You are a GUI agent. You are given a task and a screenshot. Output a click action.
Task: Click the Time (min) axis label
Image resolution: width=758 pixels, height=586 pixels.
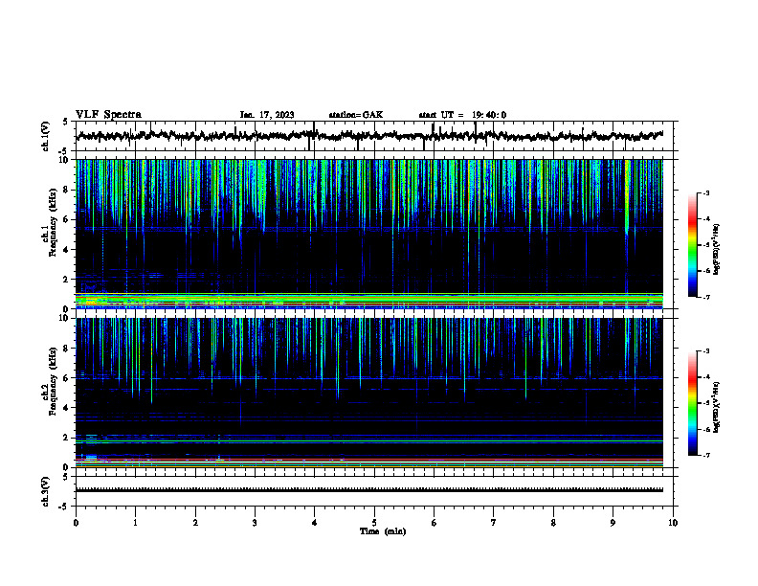click(x=383, y=531)
